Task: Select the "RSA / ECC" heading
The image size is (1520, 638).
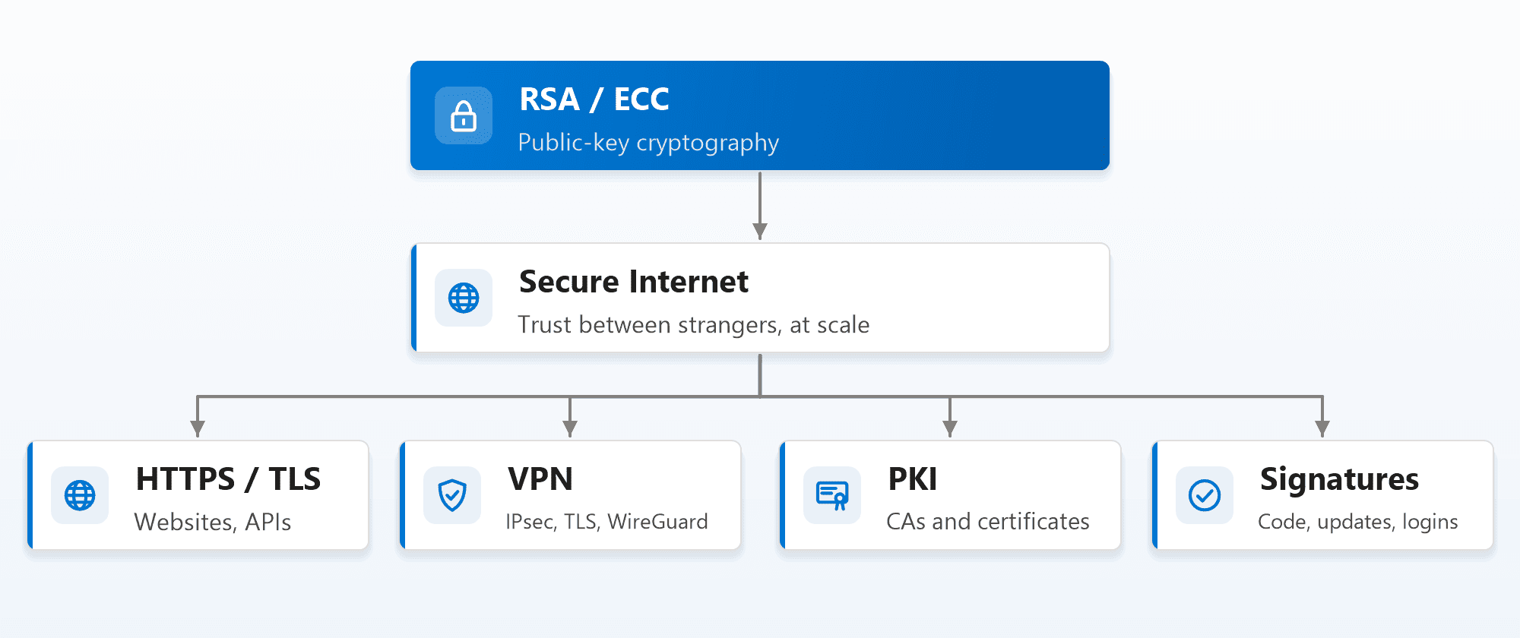Action: point(594,99)
